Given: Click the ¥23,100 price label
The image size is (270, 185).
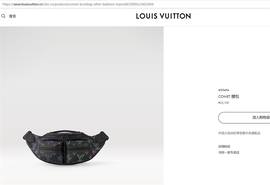Looking at the screenshot, I should pos(224,103).
